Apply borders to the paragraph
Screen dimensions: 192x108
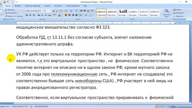click(90, 15)
